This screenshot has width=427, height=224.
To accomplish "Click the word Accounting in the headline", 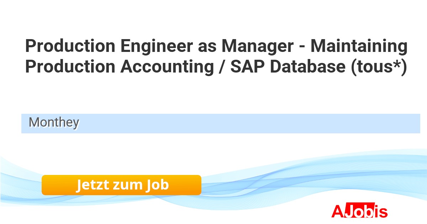I will [x=167, y=66].
